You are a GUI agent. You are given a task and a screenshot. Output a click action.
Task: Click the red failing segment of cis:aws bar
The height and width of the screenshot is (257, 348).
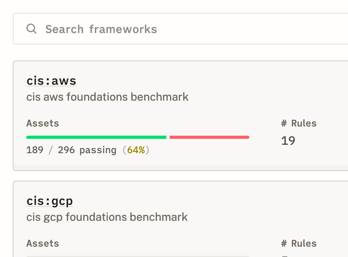[209, 137]
